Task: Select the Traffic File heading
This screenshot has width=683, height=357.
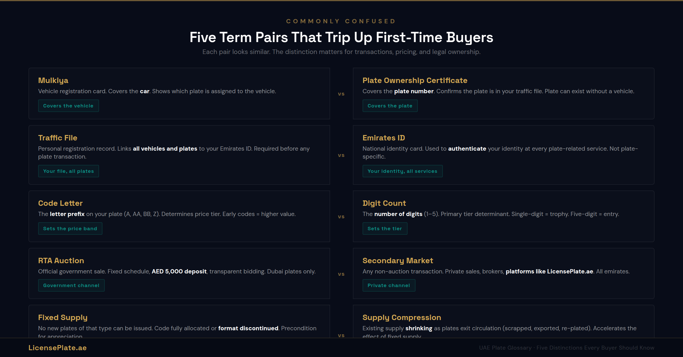Action: coord(58,138)
